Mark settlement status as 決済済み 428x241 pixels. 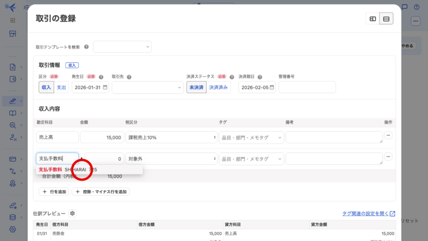tap(219, 87)
